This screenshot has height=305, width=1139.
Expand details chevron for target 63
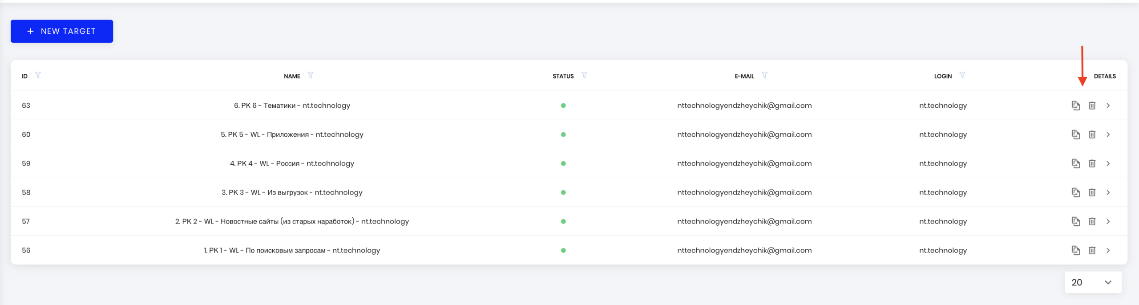(1108, 106)
